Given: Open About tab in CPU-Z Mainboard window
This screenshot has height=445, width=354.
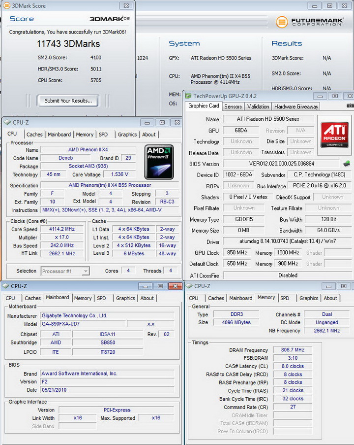Looking at the screenshot, I should coord(147,298).
